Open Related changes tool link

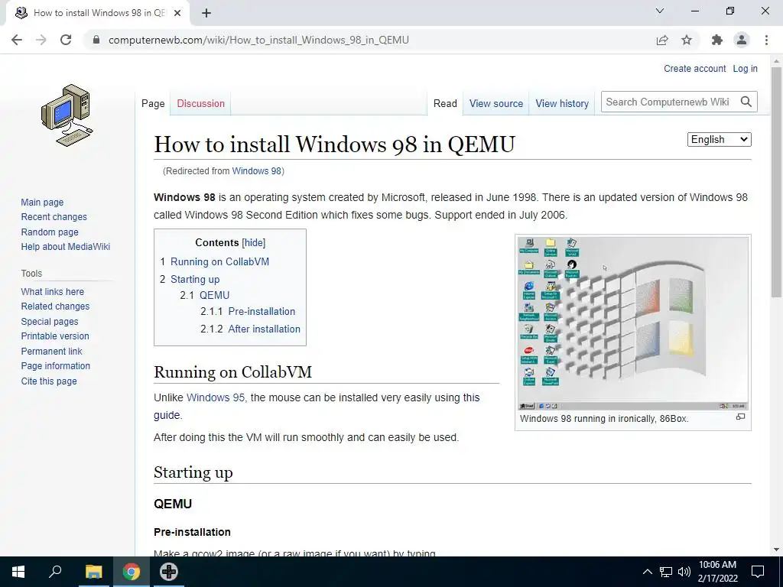click(55, 306)
